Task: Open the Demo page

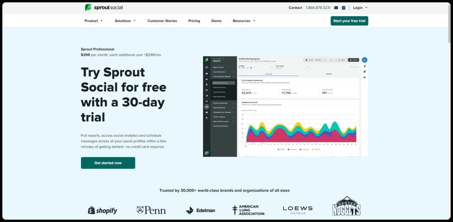Action: [216, 21]
